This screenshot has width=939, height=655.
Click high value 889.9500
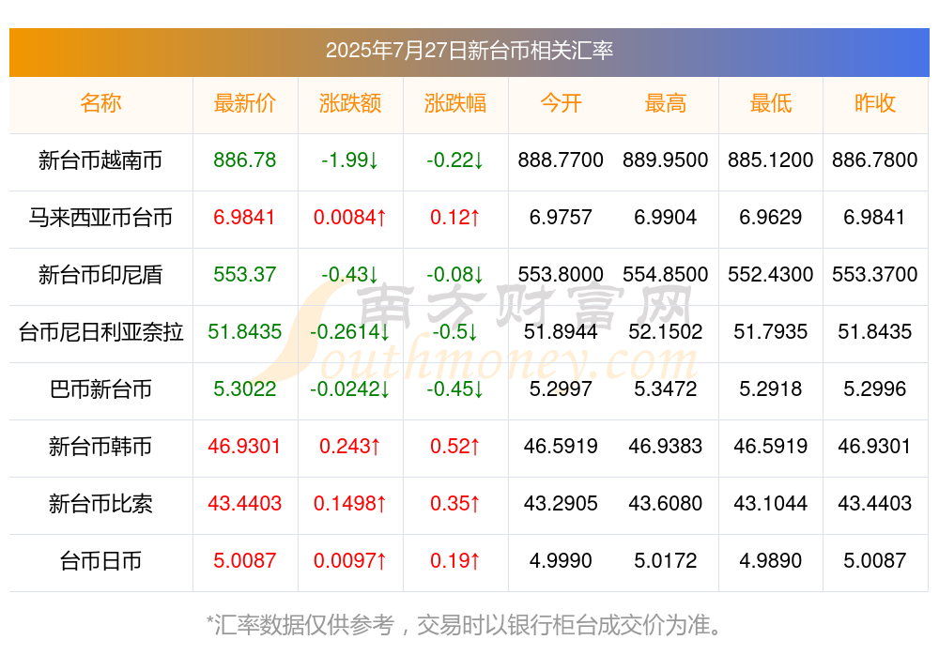[x=666, y=160]
